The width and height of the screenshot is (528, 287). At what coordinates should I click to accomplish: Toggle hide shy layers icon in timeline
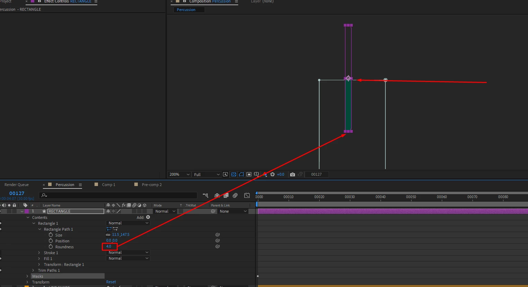point(217,195)
